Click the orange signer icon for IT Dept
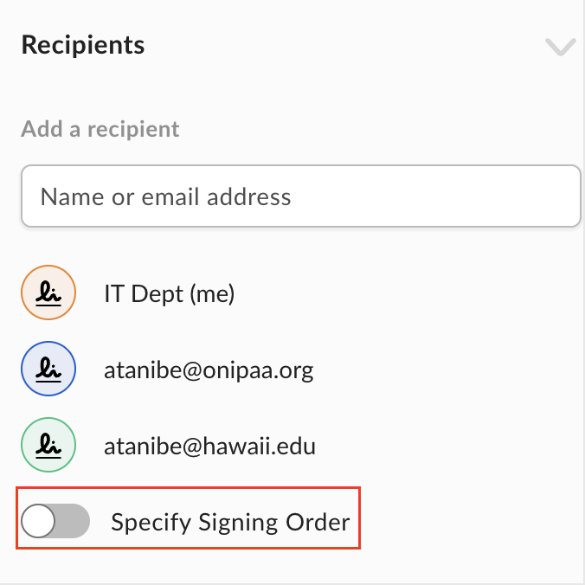Image resolution: width=585 pixels, height=585 pixels. pyautogui.click(x=48, y=292)
